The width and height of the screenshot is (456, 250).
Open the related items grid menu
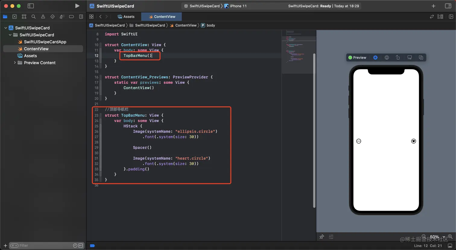pyautogui.click(x=91, y=17)
